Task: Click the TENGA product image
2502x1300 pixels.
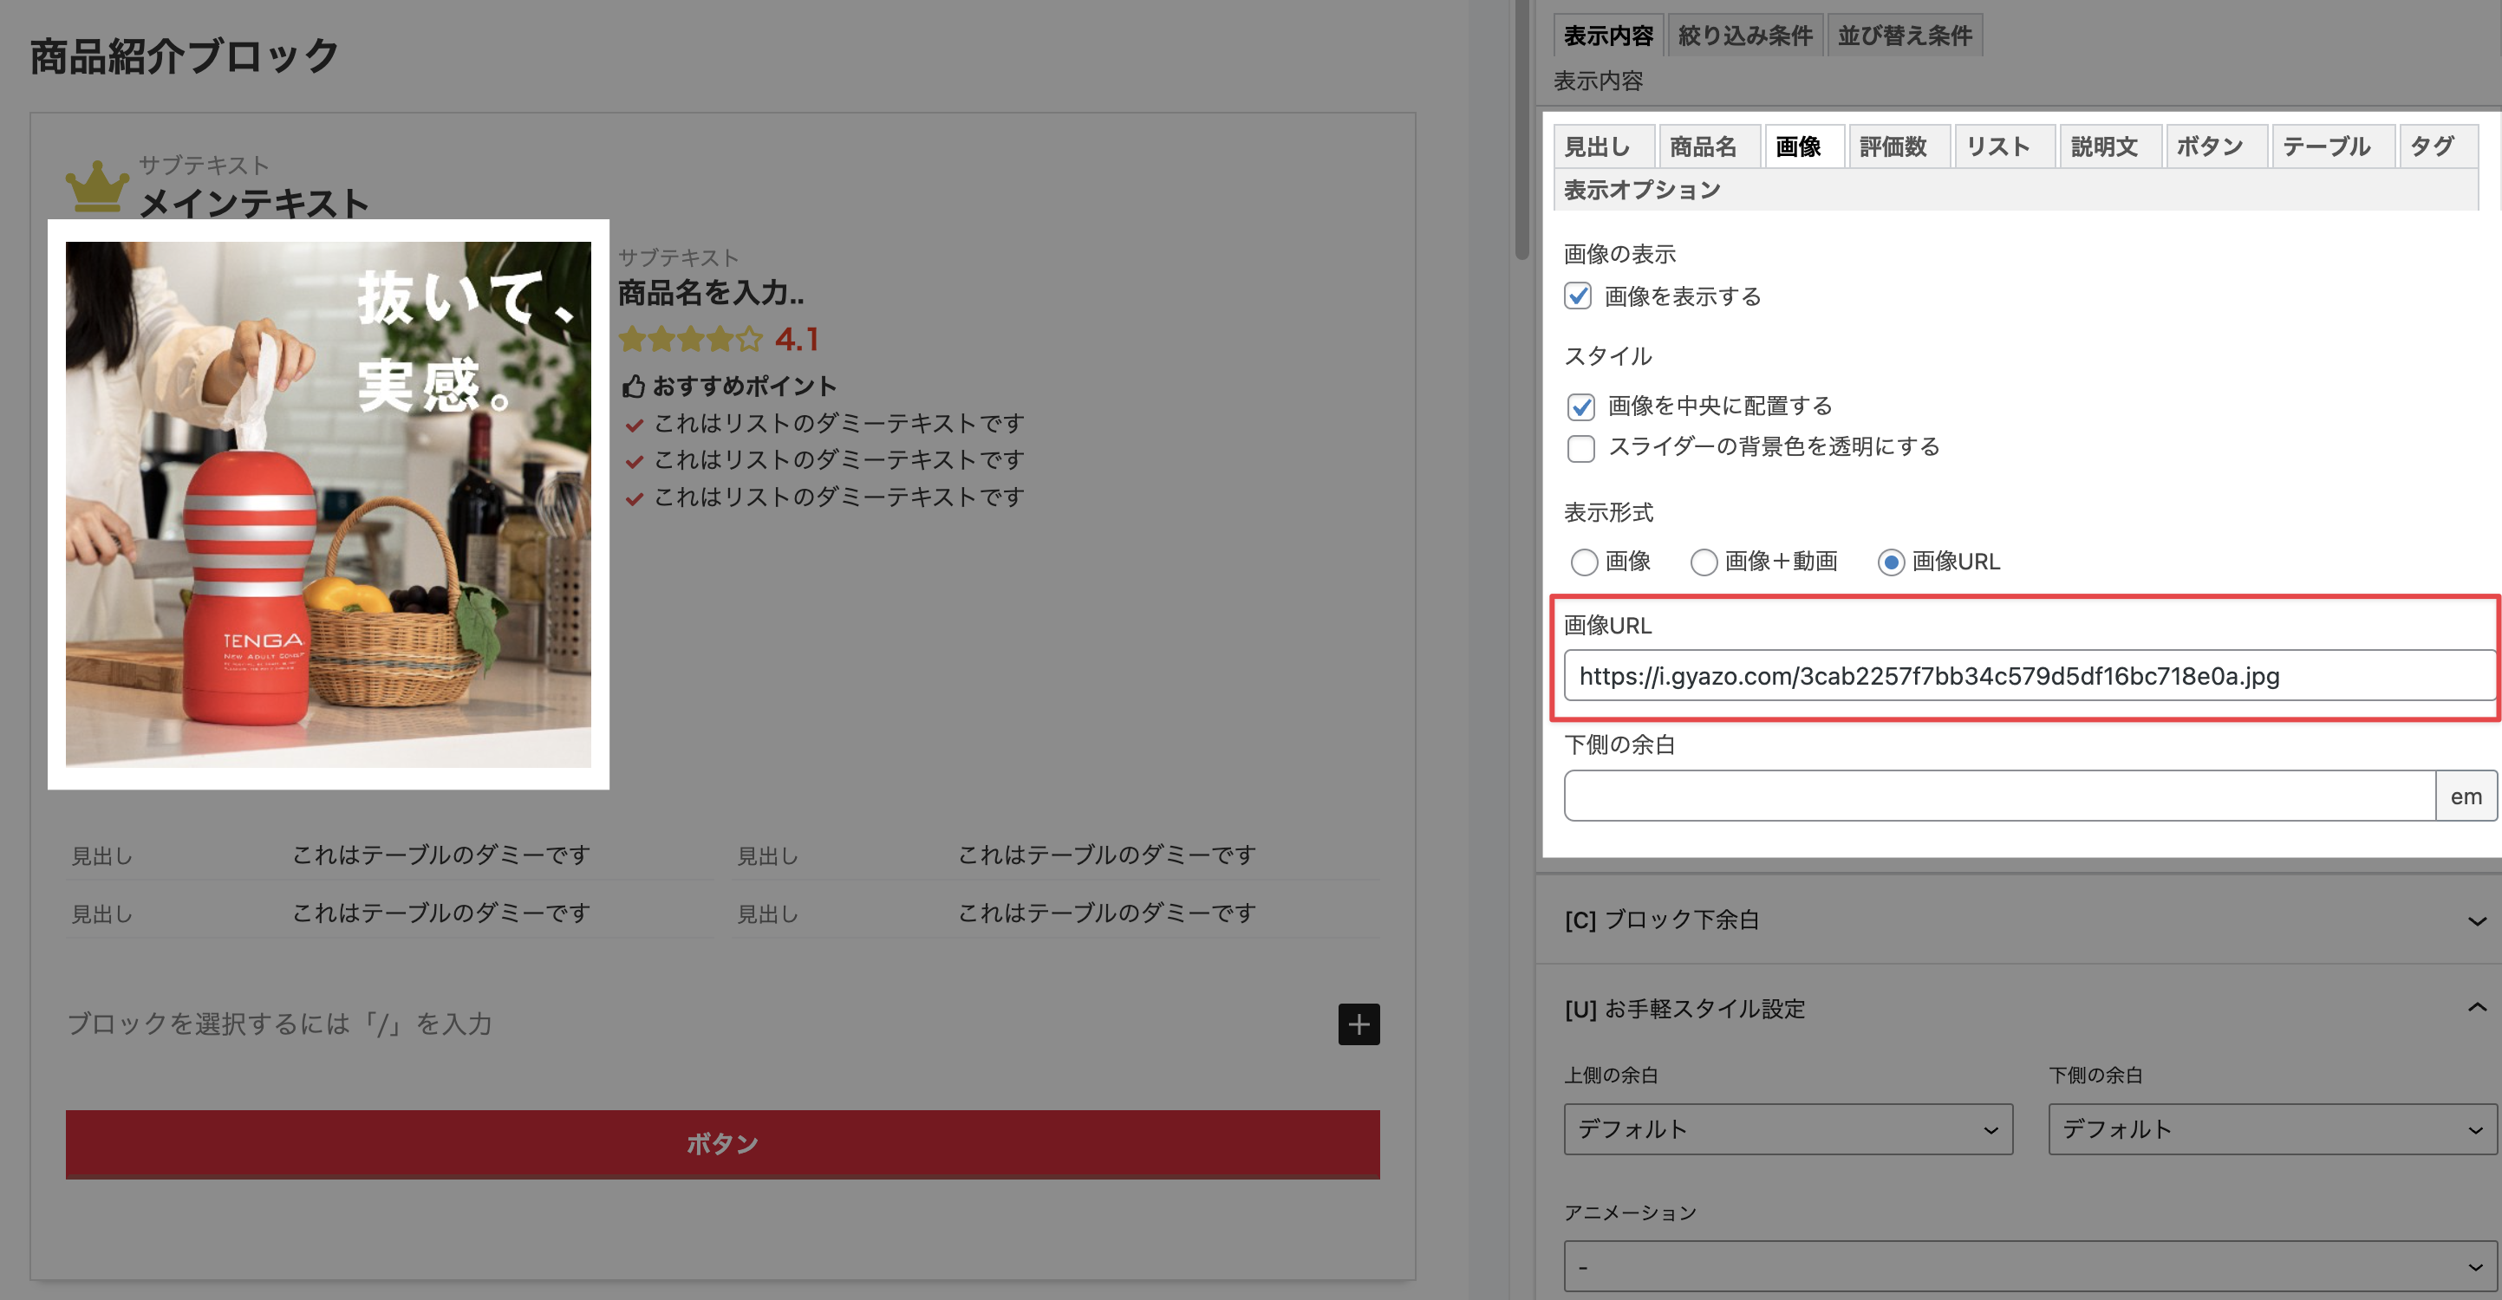Action: click(x=329, y=505)
